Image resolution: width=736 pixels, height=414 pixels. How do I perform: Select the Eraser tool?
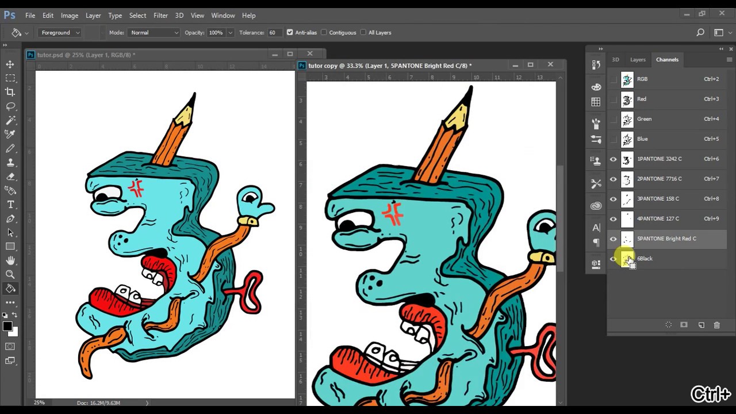[10, 177]
